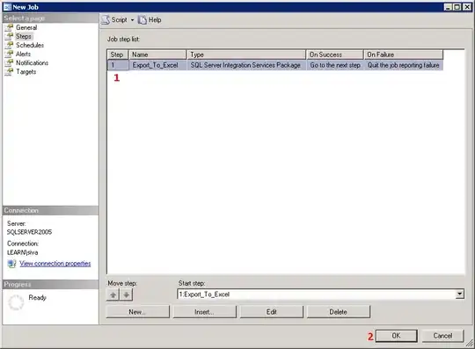The width and height of the screenshot is (475, 349).
Task: Click the connection properties icon
Action: pos(11,264)
